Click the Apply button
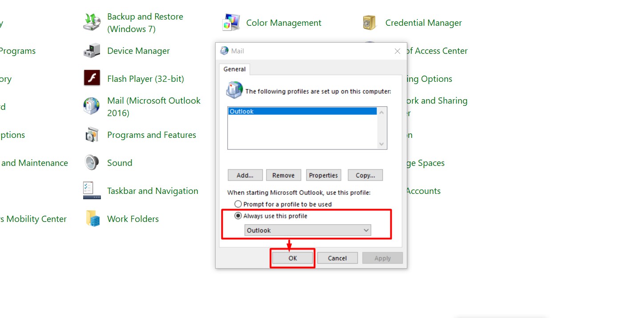This screenshot has height=318, width=634. pos(382,258)
